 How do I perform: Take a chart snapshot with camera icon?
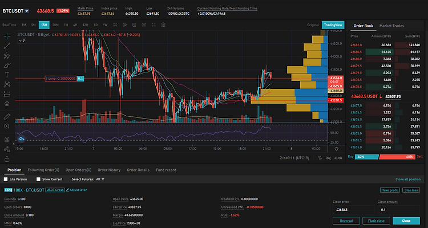[x=144, y=25]
